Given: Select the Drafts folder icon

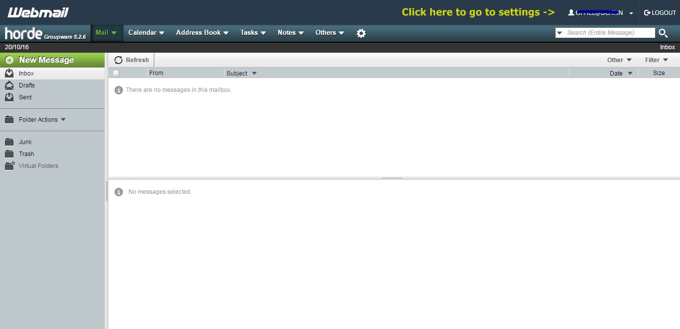Looking at the screenshot, I should (9, 85).
